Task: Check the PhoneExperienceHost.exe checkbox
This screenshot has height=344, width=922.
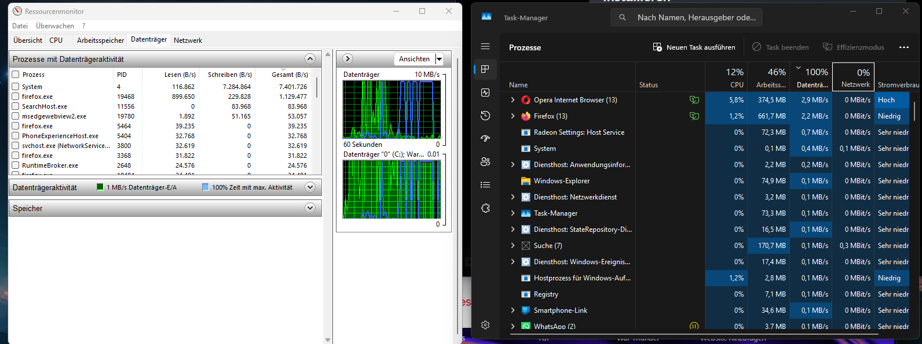Action: 16,136
